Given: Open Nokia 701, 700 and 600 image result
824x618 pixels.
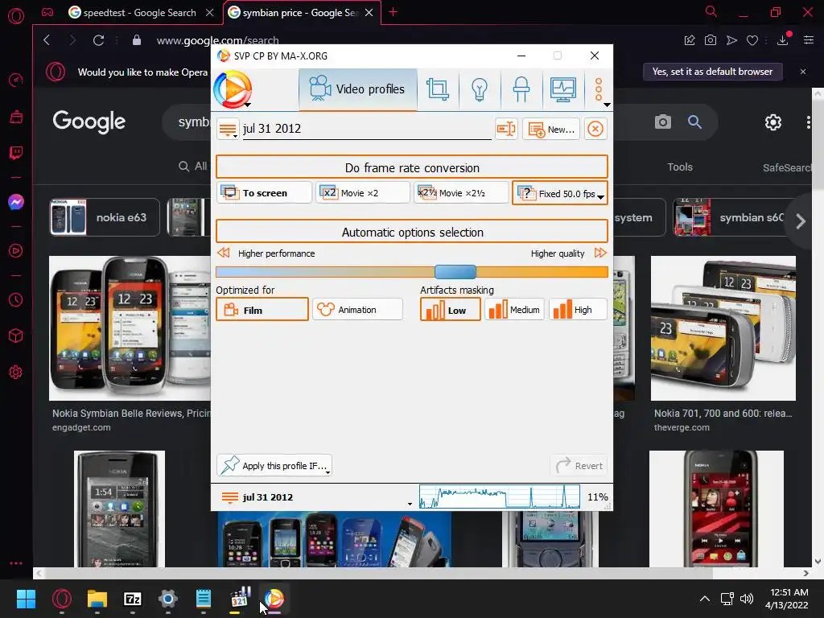Looking at the screenshot, I should click(x=723, y=328).
